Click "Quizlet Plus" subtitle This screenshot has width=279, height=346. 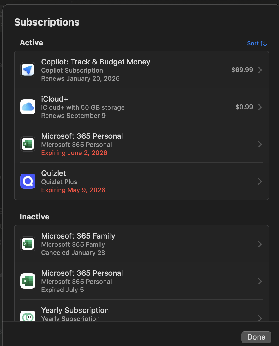[59, 182]
